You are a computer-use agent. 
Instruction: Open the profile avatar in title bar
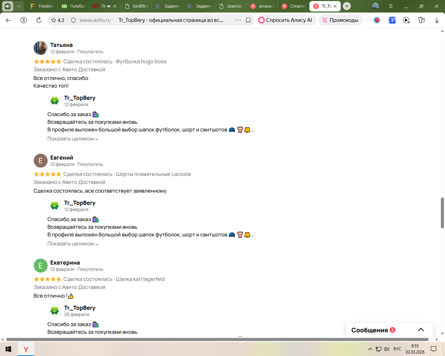click(375, 6)
